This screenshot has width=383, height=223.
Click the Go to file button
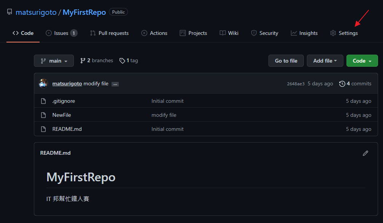pos(286,61)
